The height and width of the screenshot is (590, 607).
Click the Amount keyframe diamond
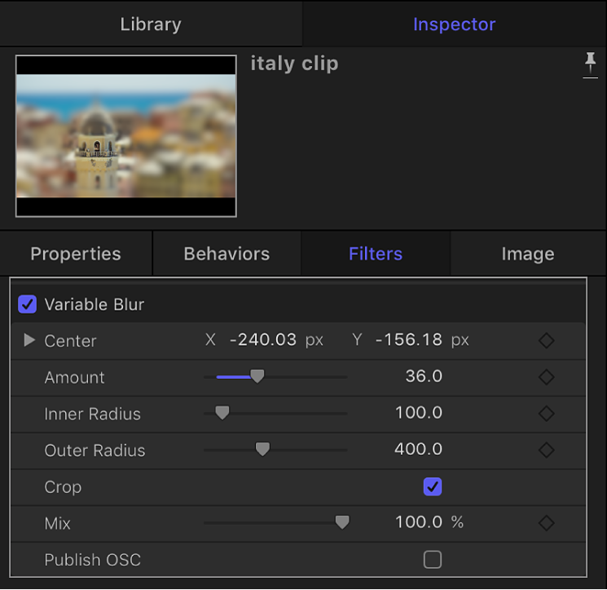click(x=547, y=377)
